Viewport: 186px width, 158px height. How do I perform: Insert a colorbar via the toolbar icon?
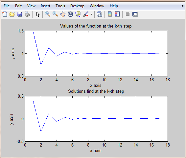click(x=110, y=14)
